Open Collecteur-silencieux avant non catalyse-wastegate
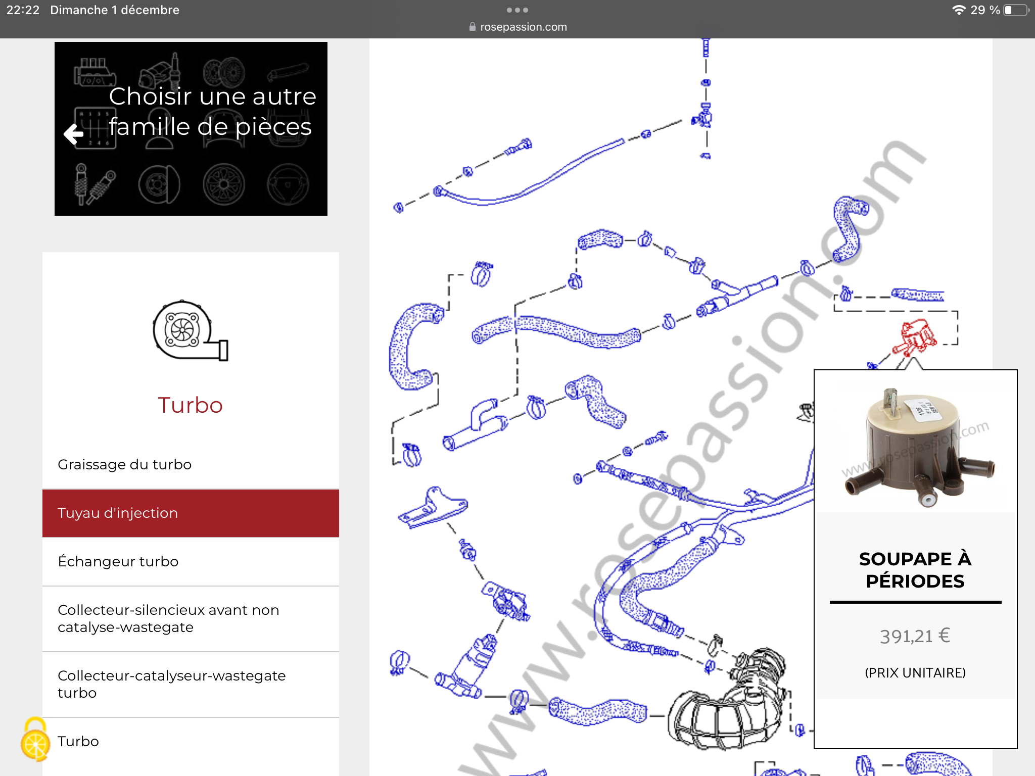The width and height of the screenshot is (1035, 776). (168, 618)
